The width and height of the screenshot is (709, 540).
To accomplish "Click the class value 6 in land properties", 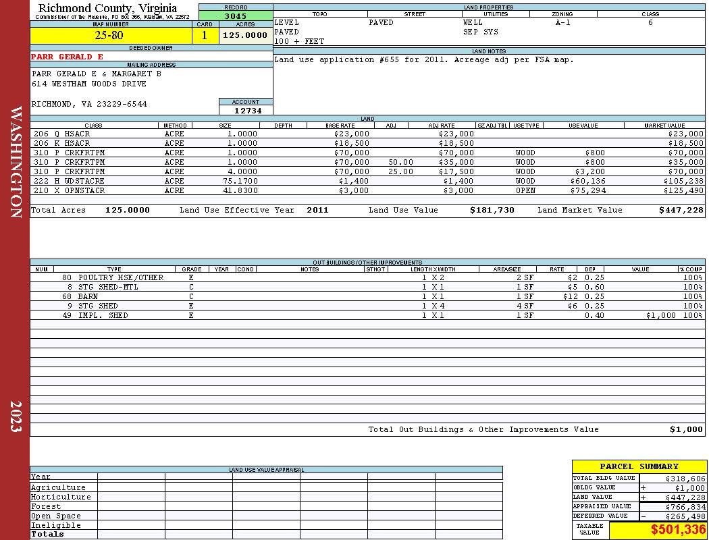I will pyautogui.click(x=650, y=22).
